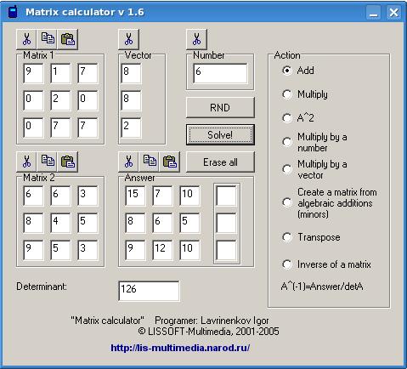Click the copy icon above Matrix 1
407x369 pixels.
coord(48,39)
